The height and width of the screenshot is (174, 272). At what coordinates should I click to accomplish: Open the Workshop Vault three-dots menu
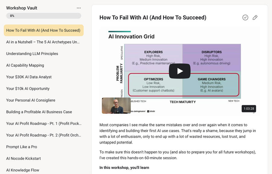79,8
